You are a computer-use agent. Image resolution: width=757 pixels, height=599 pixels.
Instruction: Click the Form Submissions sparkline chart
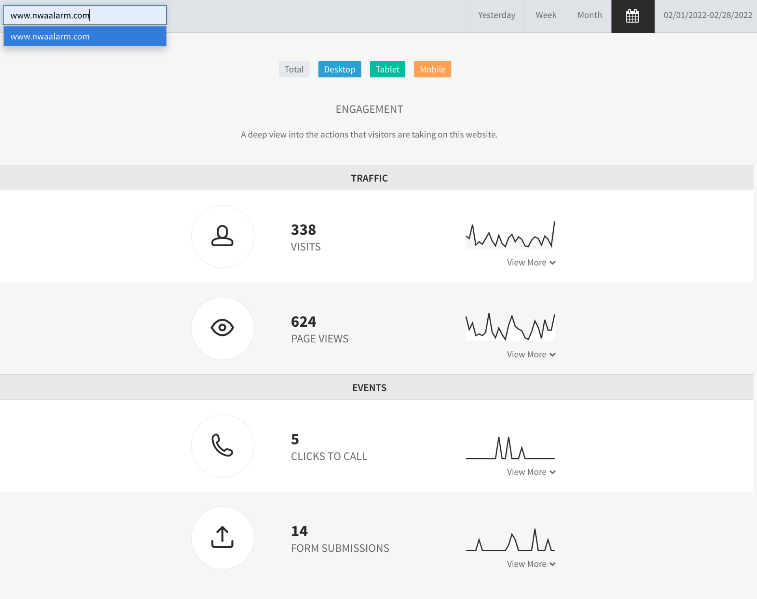point(510,540)
